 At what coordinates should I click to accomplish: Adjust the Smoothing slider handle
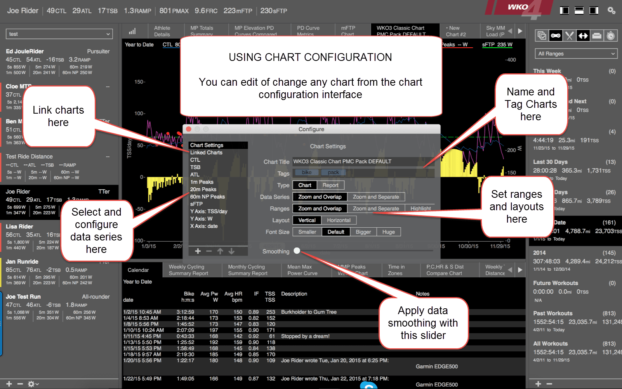[297, 251]
